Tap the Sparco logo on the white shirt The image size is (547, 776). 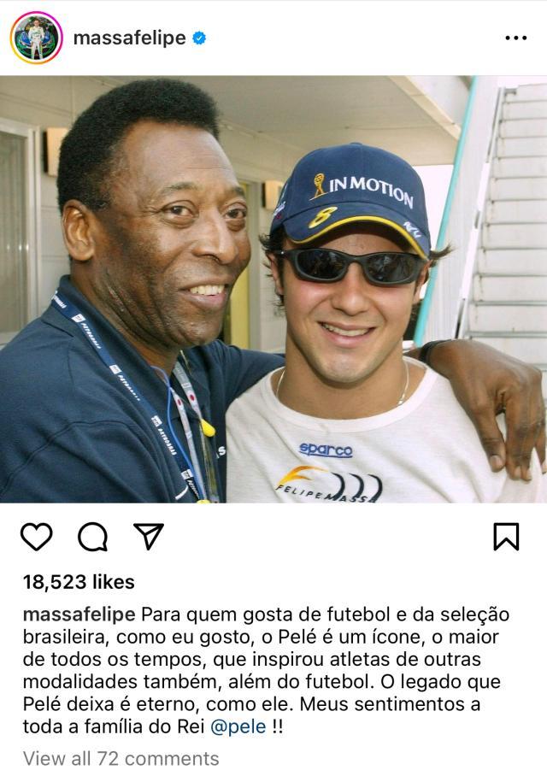tap(326, 450)
